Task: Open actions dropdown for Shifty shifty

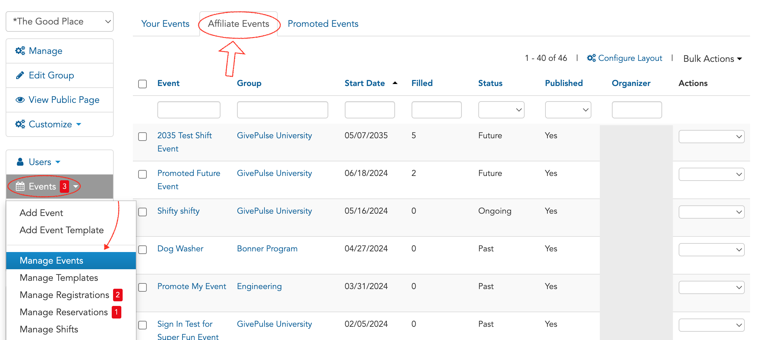Action: [711, 212]
